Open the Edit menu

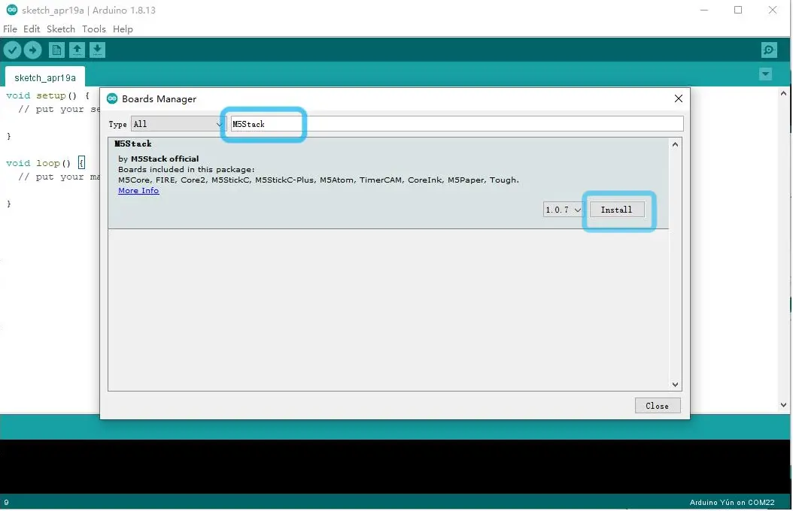click(32, 29)
